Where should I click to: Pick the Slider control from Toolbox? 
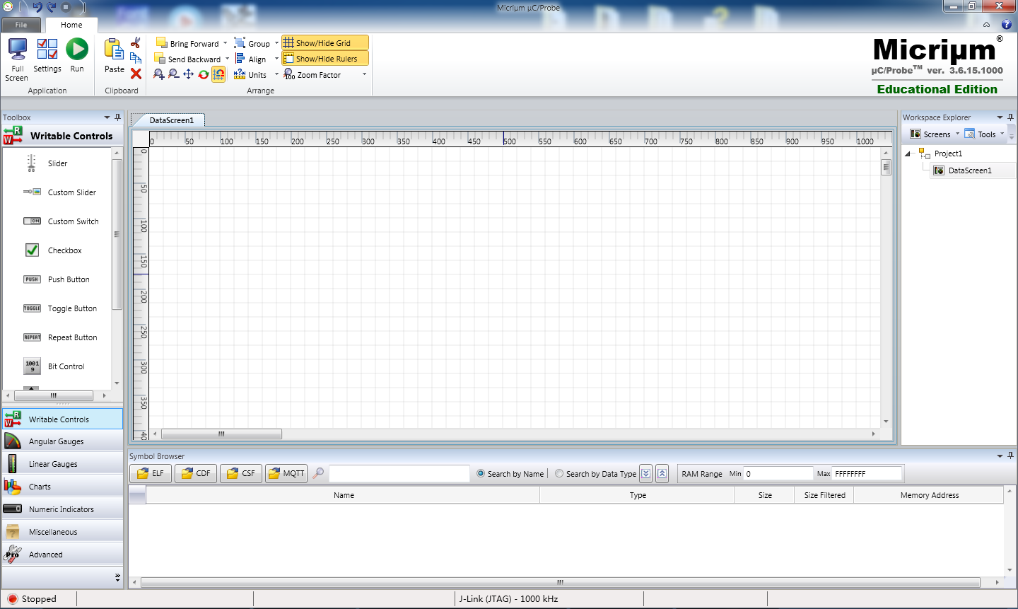coord(58,163)
